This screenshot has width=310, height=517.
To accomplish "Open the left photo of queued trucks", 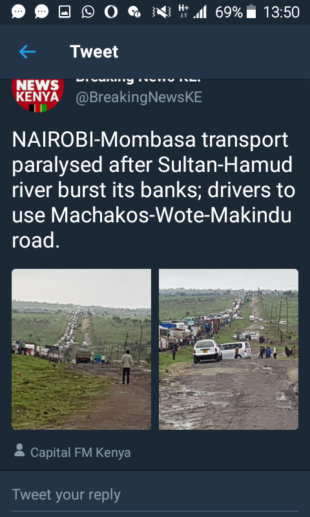I will point(81,349).
